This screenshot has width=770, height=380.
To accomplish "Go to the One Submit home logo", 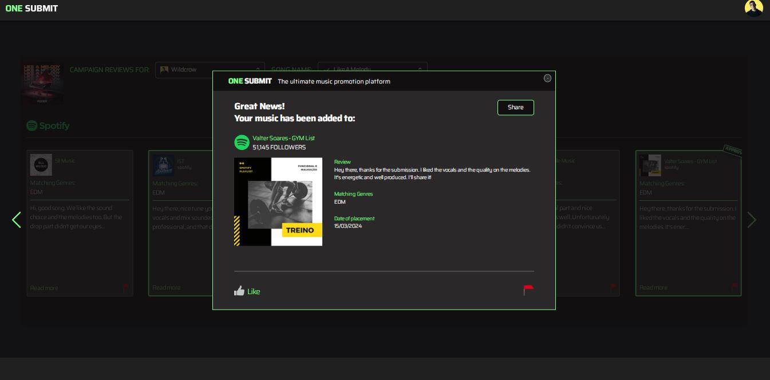I will coord(31,9).
